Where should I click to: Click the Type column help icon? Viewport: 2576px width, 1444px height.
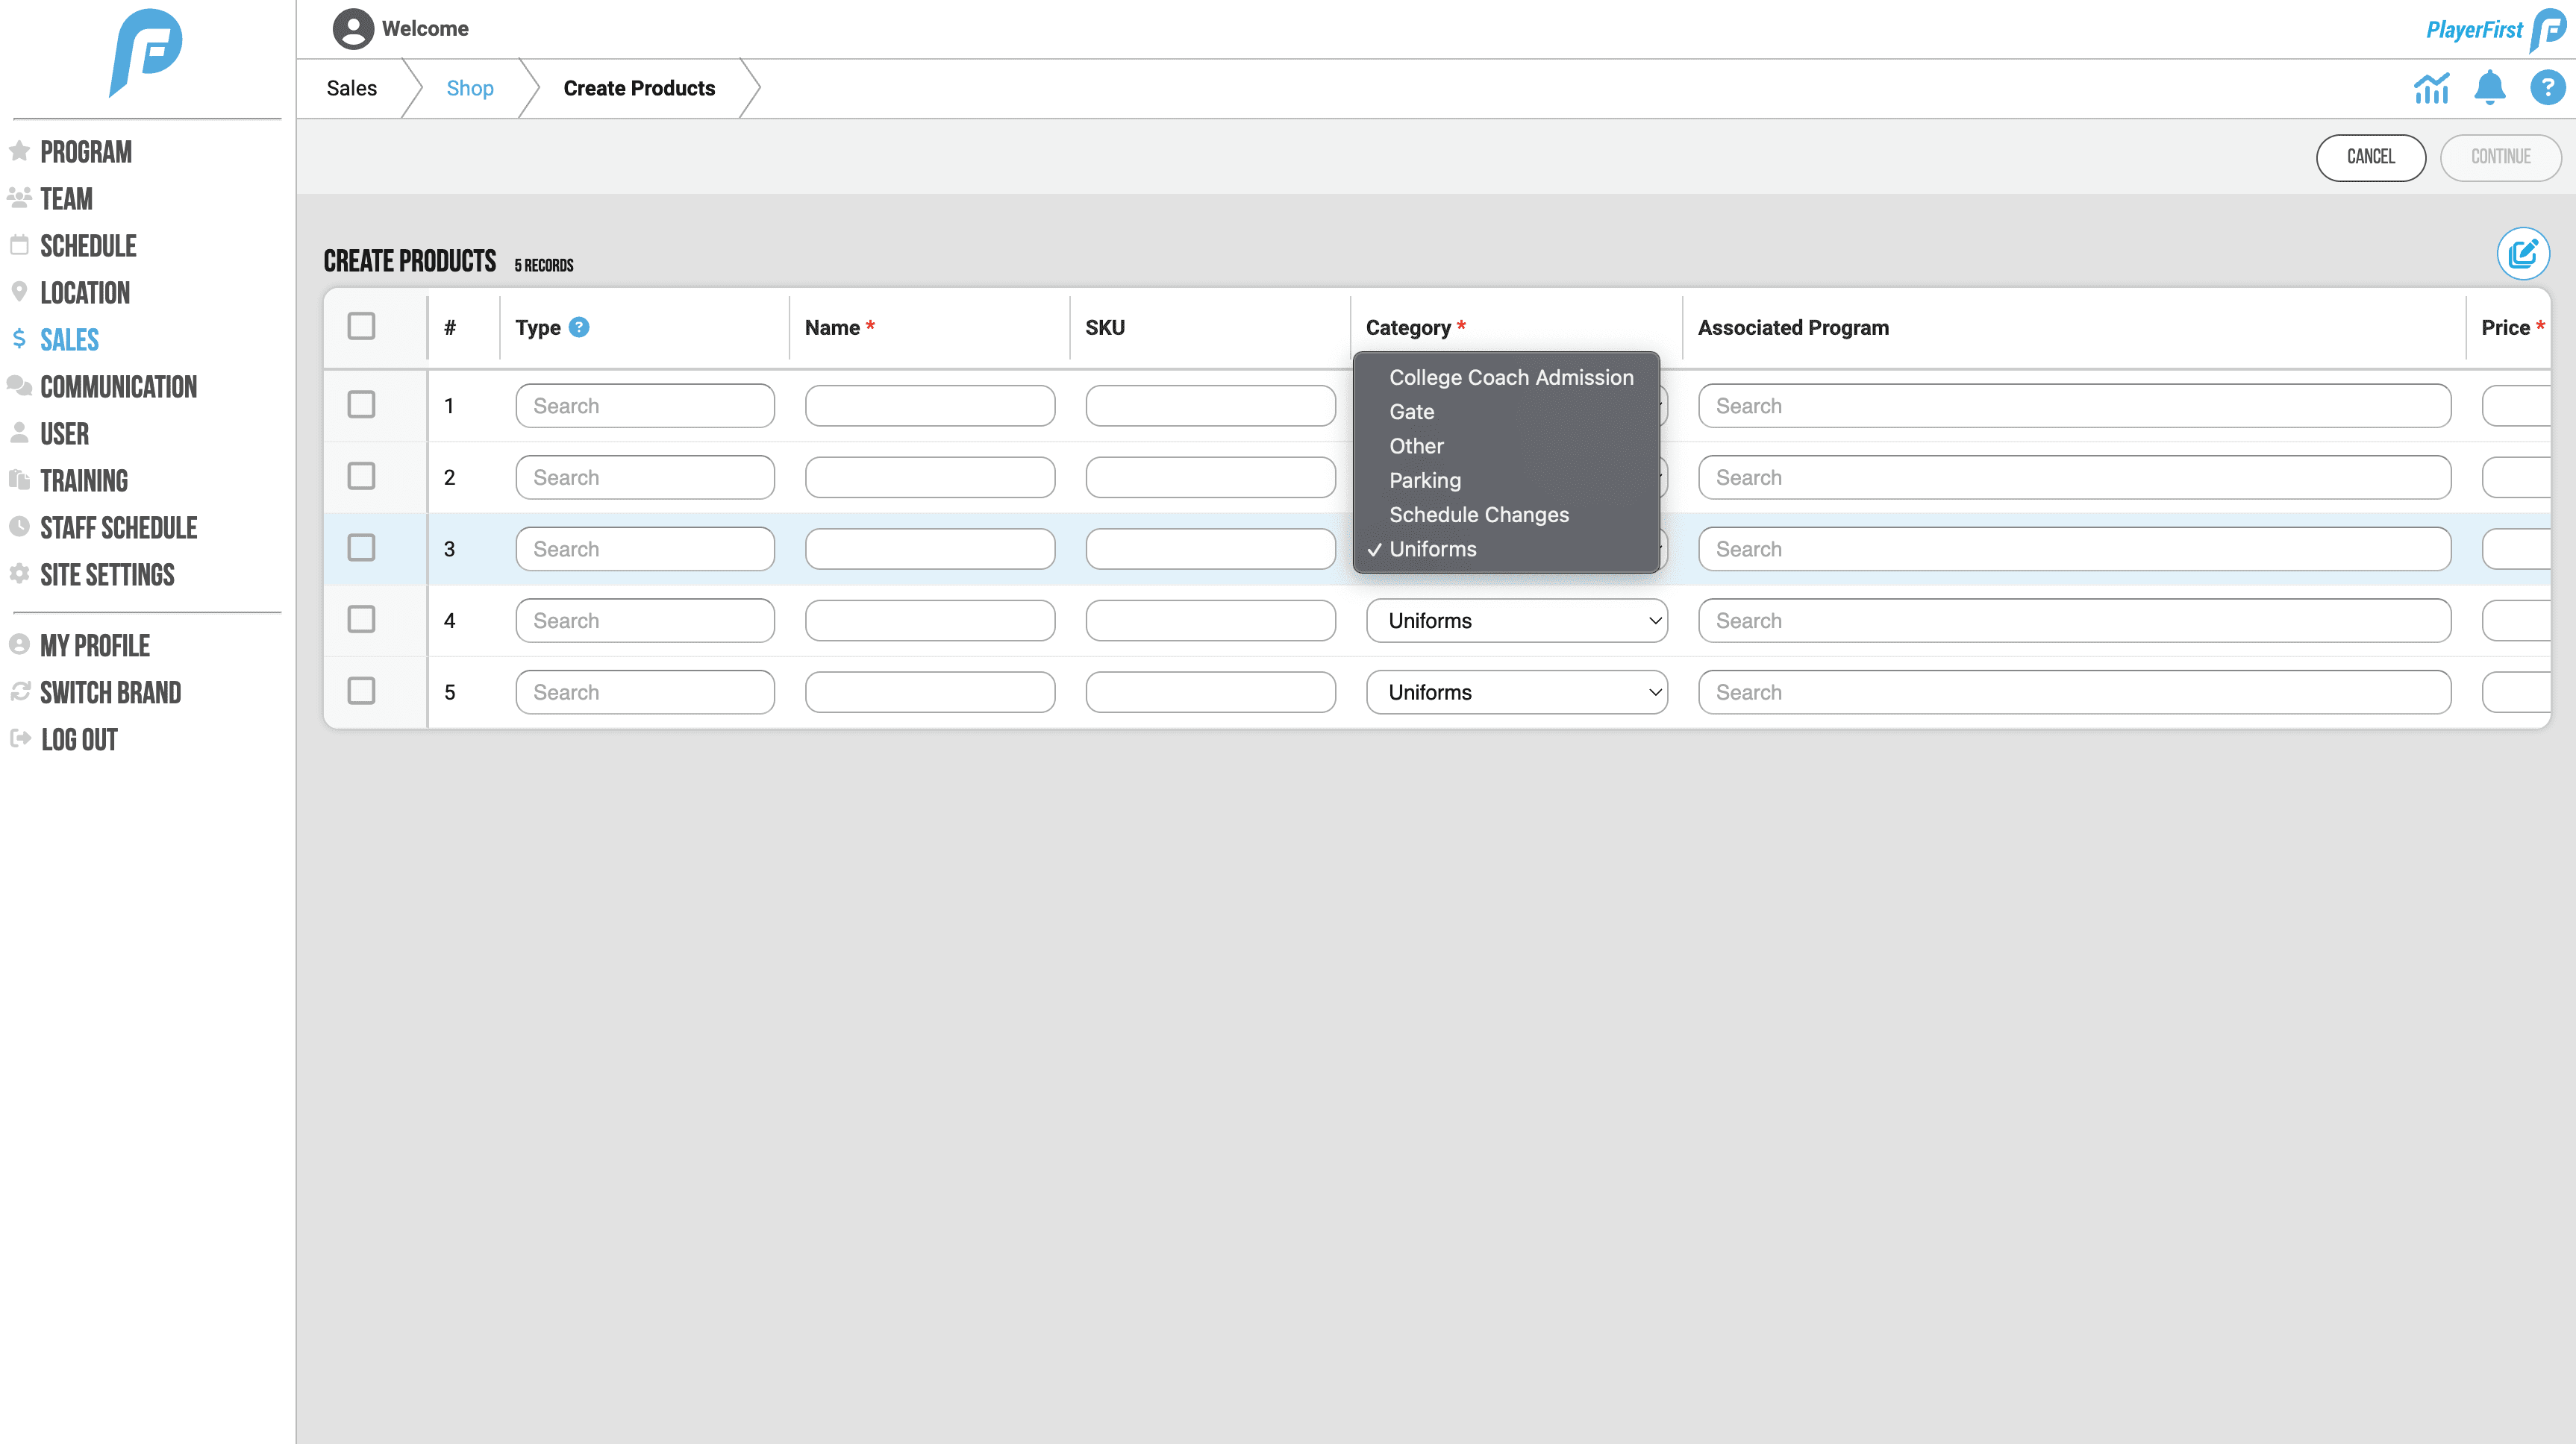click(579, 327)
